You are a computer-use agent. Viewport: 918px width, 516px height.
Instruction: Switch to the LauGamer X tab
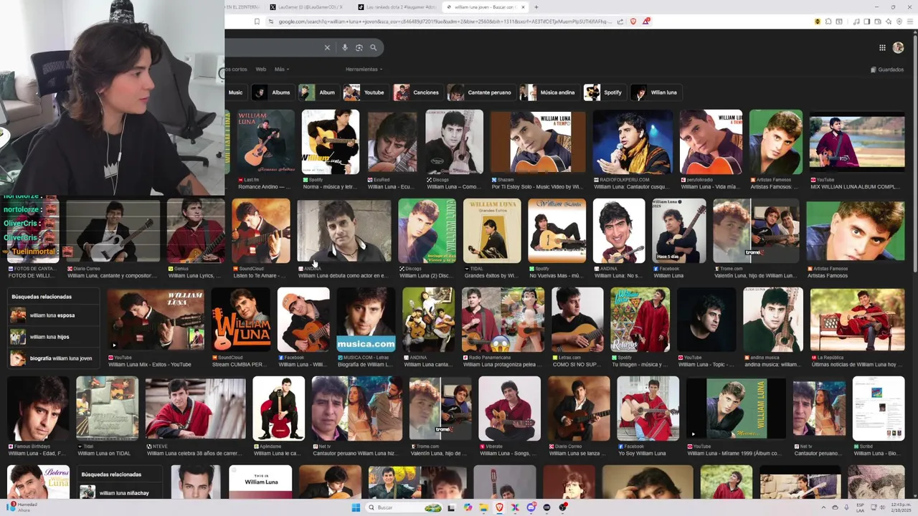pyautogui.click(x=308, y=7)
